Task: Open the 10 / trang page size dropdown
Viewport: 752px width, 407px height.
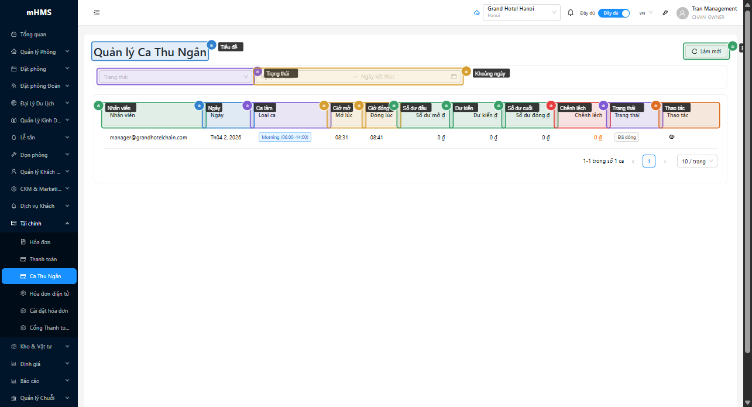Action: 696,162
